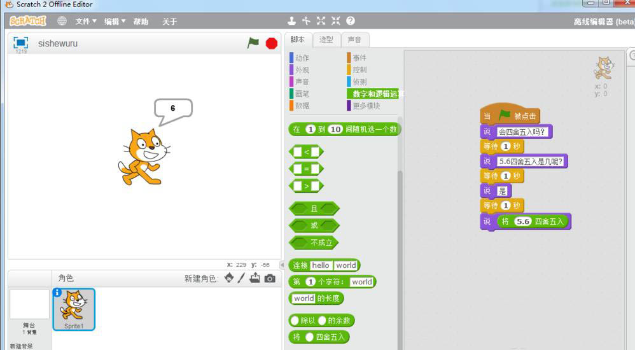Edit the 10 field in random block

[x=335, y=129]
